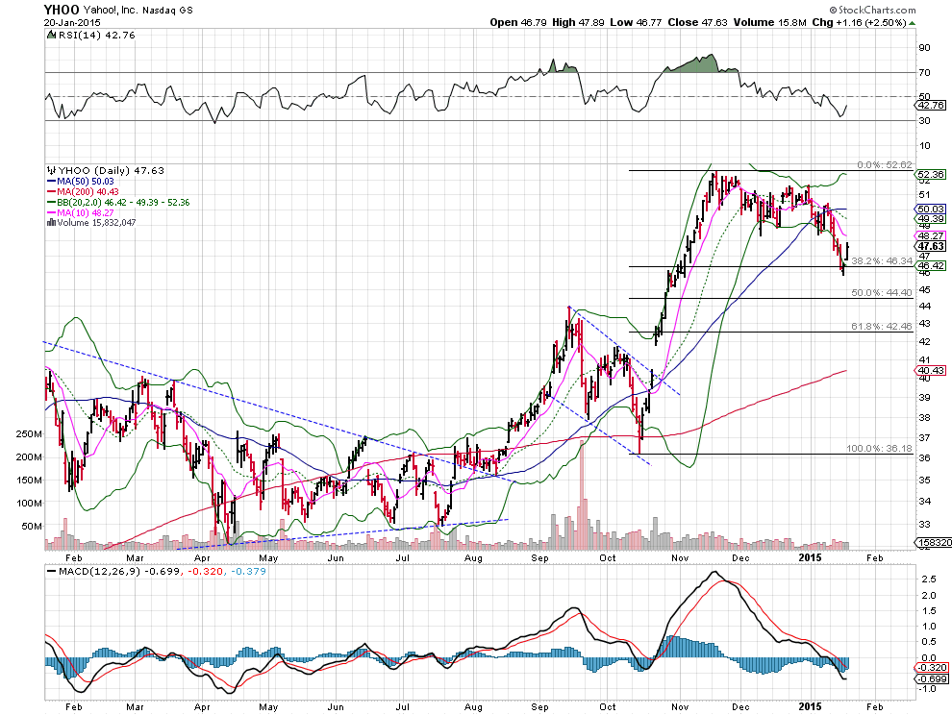Click the 40.43 price tag on right axis

931,370
